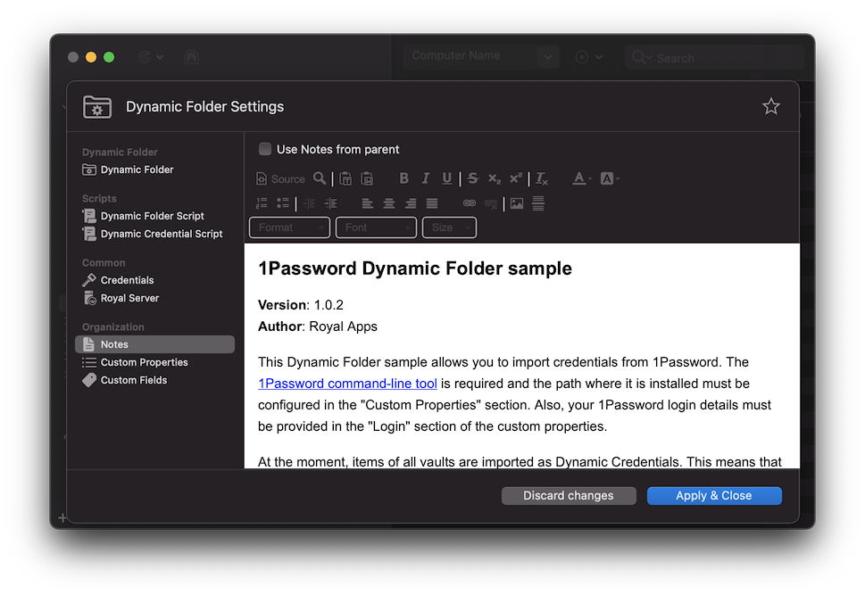Open the Text Color picker
The height and width of the screenshot is (595, 865).
coord(581,178)
